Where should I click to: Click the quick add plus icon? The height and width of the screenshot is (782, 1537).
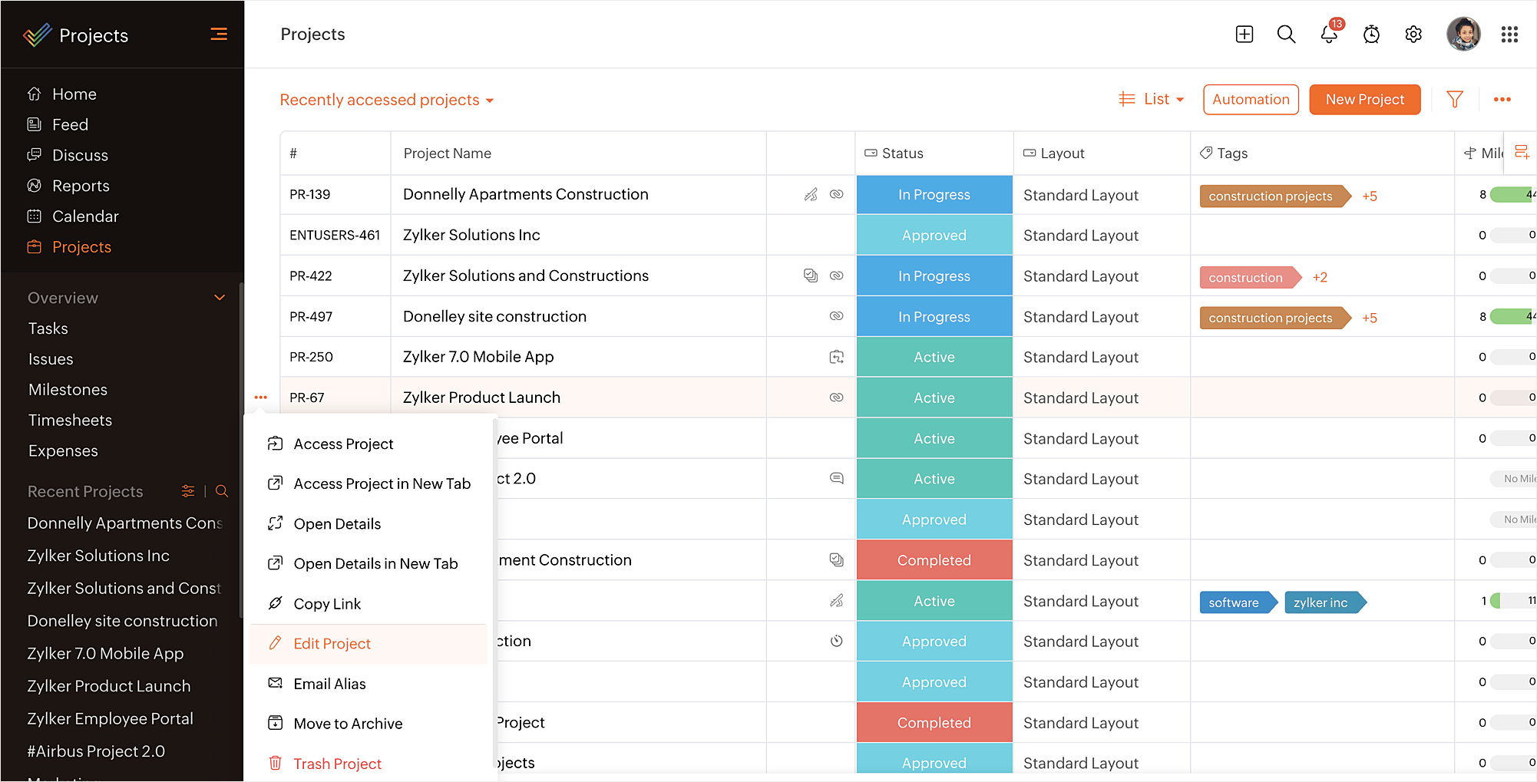[1244, 35]
